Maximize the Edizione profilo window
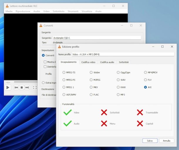179x150 pixels. 163,46
